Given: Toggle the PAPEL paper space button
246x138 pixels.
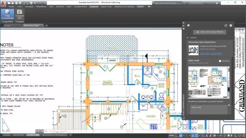Looking at the screenshot, I should point(172,135).
